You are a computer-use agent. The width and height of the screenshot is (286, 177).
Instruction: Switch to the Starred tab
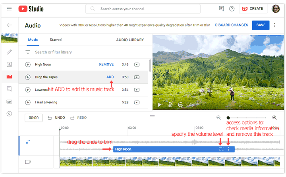[56, 40]
